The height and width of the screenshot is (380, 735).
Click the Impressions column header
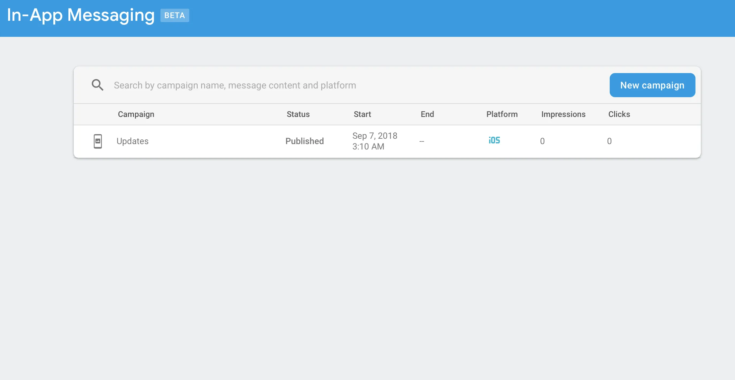click(563, 114)
